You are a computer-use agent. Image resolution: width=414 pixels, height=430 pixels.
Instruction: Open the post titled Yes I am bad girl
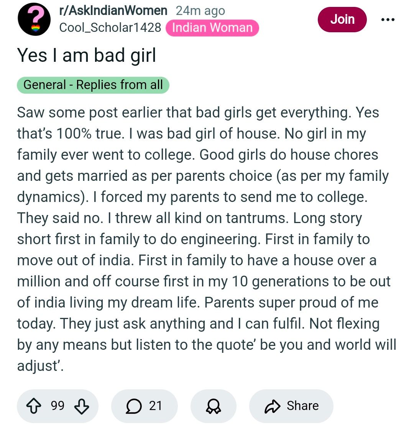tap(87, 55)
